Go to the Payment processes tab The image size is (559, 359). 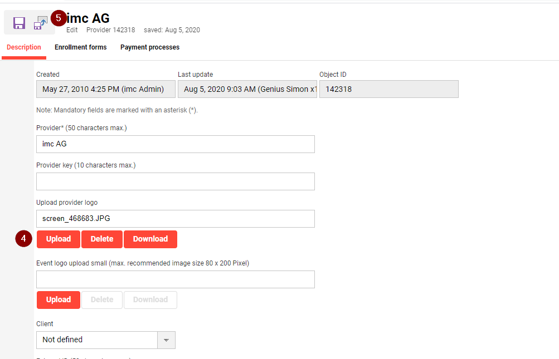click(150, 47)
